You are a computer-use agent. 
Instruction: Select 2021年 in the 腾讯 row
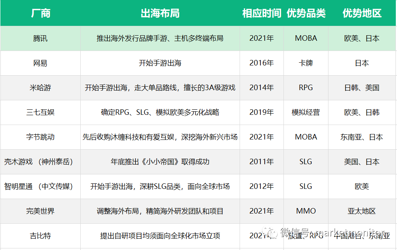coord(262,38)
